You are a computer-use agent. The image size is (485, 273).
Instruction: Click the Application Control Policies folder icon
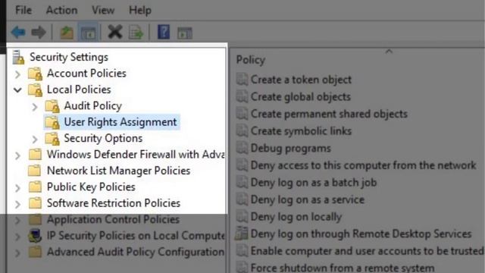pos(35,219)
